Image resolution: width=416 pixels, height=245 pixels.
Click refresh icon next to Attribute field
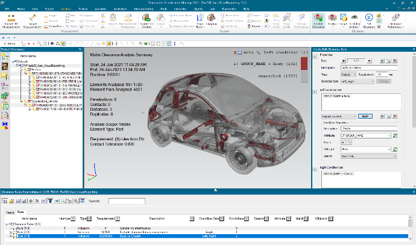(x=395, y=135)
